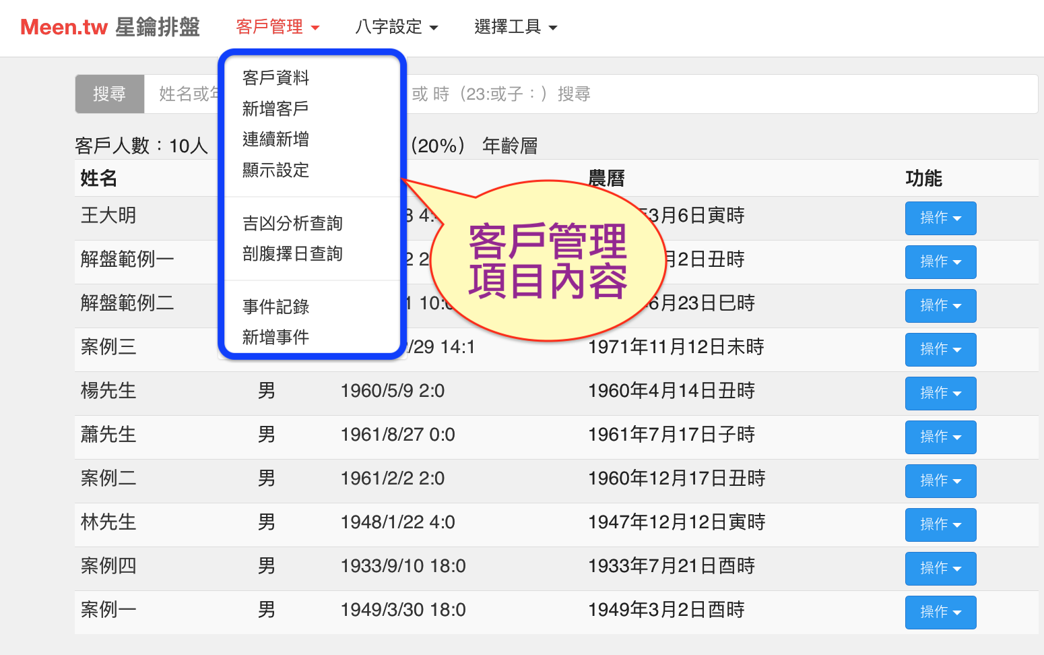Open the 選擇工具 dropdown menu
The width and height of the screenshot is (1044, 655).
tap(516, 27)
